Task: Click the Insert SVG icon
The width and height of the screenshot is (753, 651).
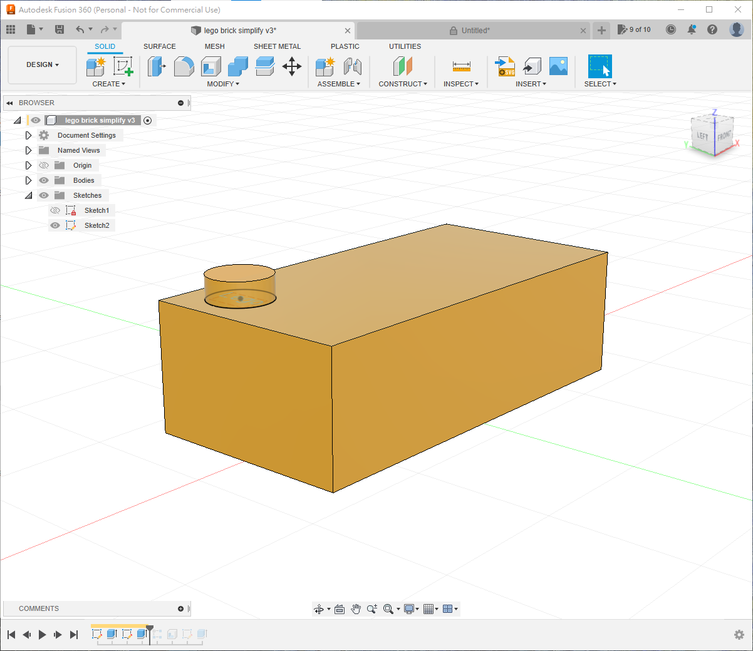Action: [505, 66]
